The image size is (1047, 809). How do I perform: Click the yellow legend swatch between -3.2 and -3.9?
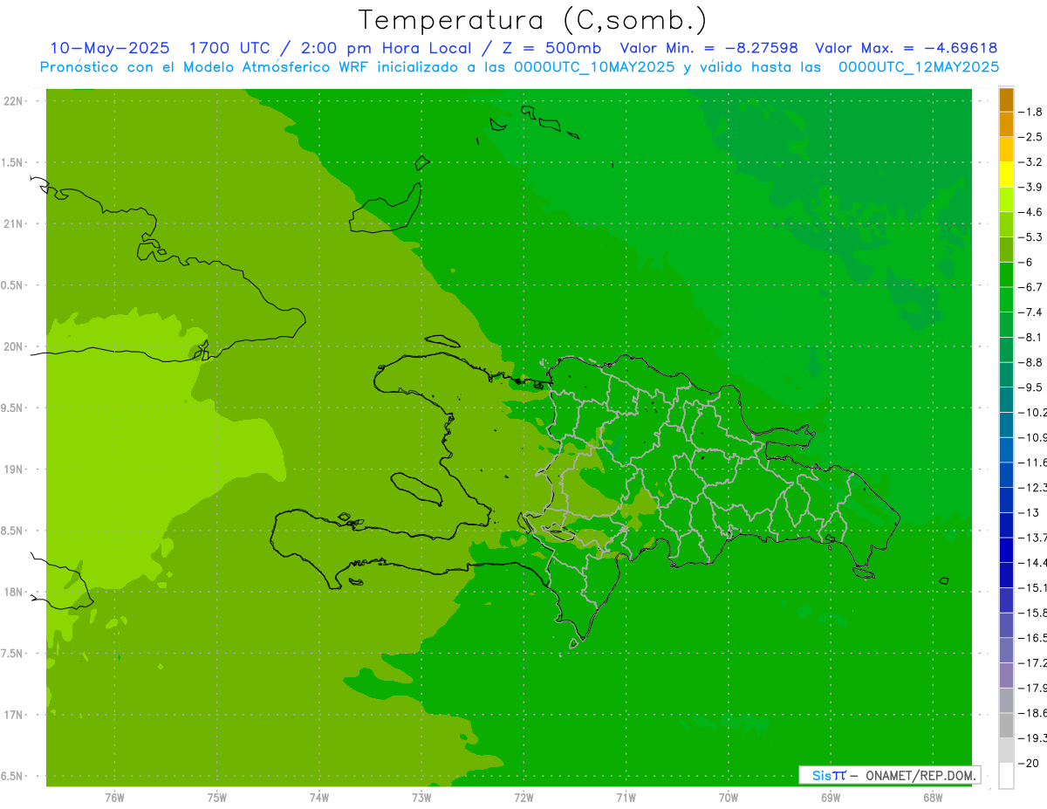1006,175
